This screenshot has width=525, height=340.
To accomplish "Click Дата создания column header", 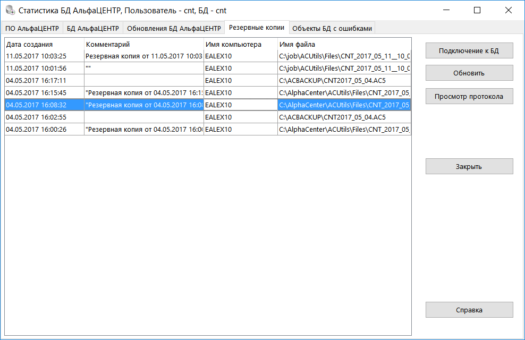I will coord(44,44).
